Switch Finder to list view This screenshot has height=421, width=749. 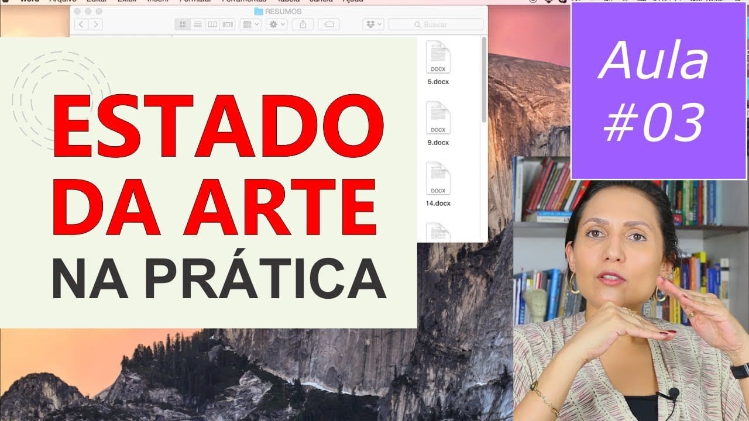pyautogui.click(x=198, y=25)
